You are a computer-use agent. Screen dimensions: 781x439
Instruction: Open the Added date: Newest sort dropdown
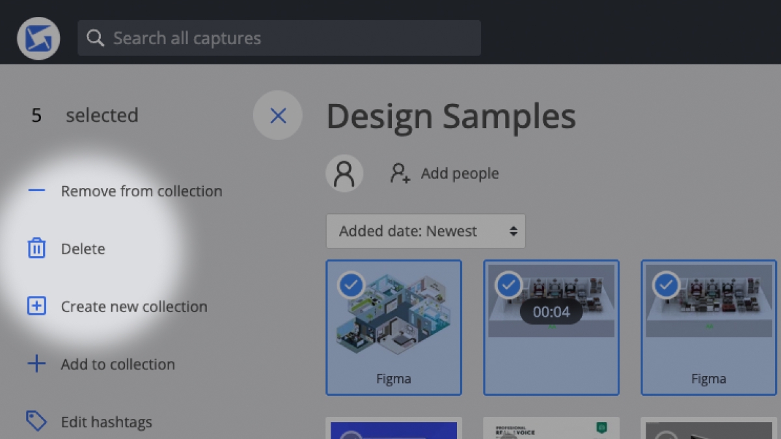pos(426,232)
